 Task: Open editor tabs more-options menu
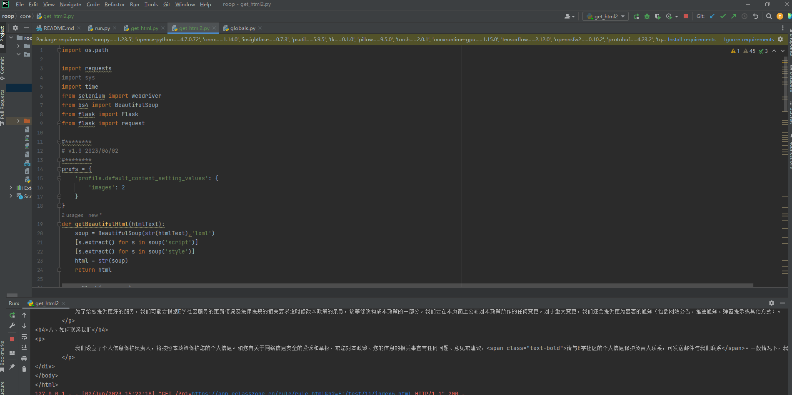782,28
